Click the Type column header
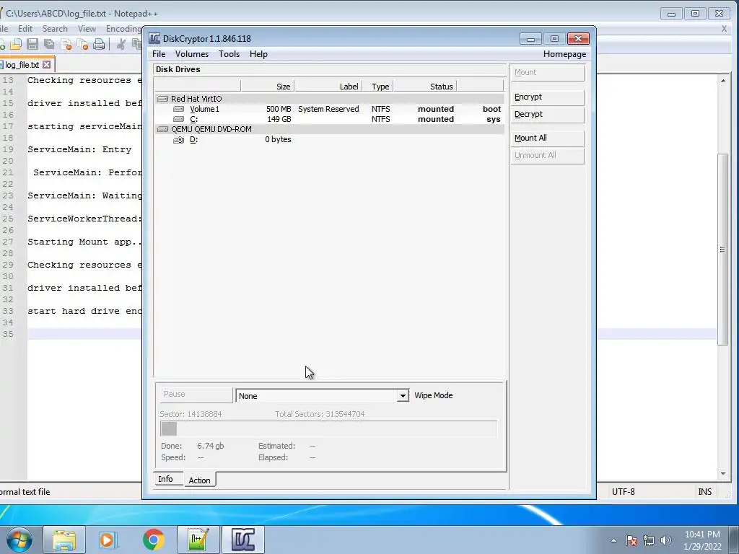The height and width of the screenshot is (554, 739). pyautogui.click(x=380, y=87)
